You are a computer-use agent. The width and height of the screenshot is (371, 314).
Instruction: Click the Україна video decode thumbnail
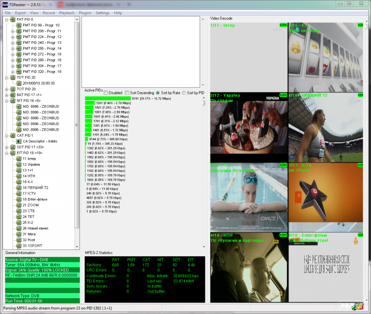point(249,127)
